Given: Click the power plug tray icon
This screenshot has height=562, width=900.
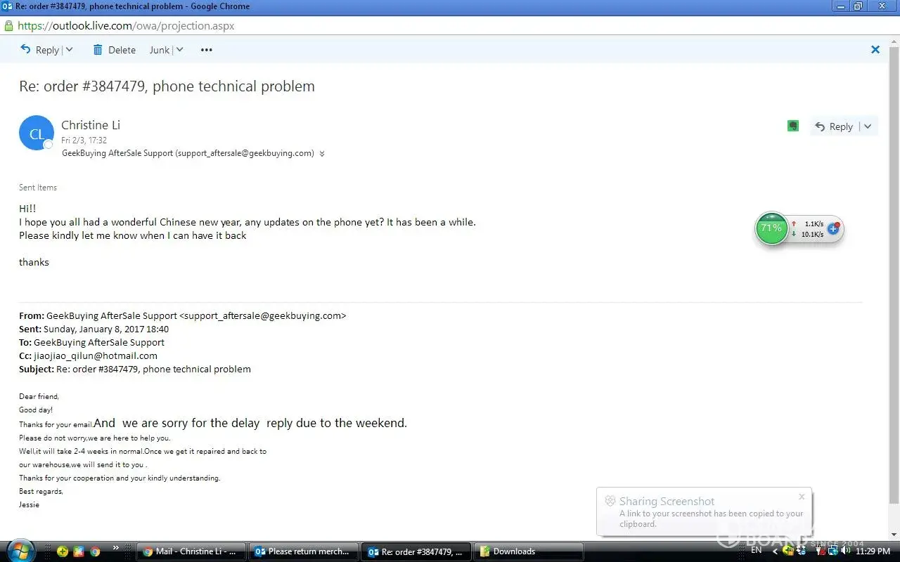Looking at the screenshot, I should coord(821,551).
